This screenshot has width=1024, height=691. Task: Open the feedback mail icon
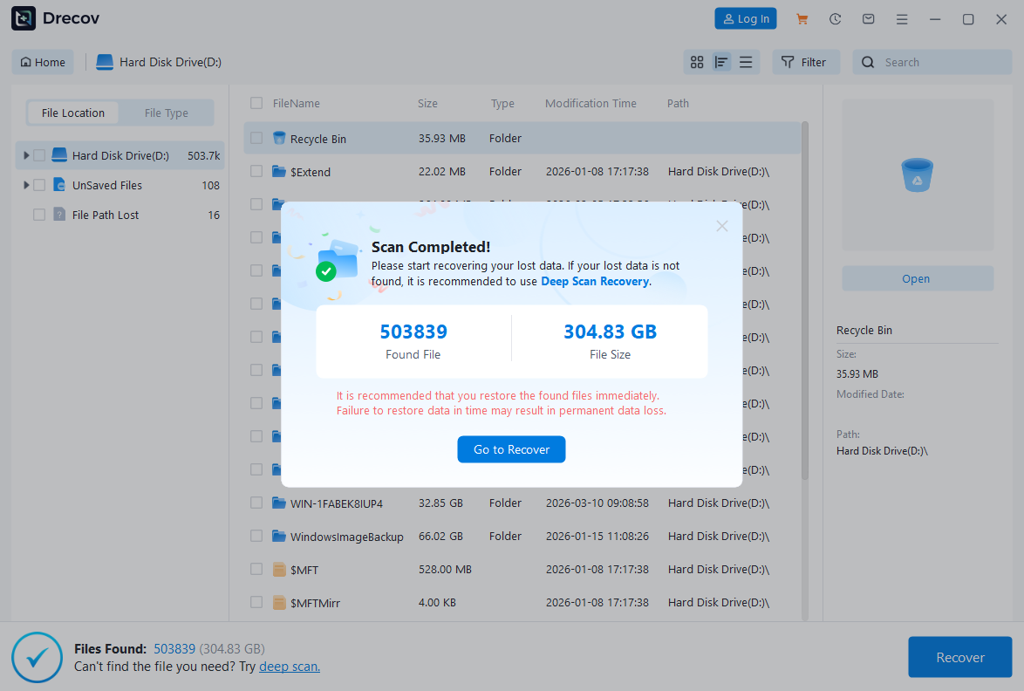868,18
